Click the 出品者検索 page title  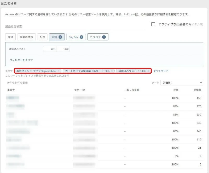point(9,4)
